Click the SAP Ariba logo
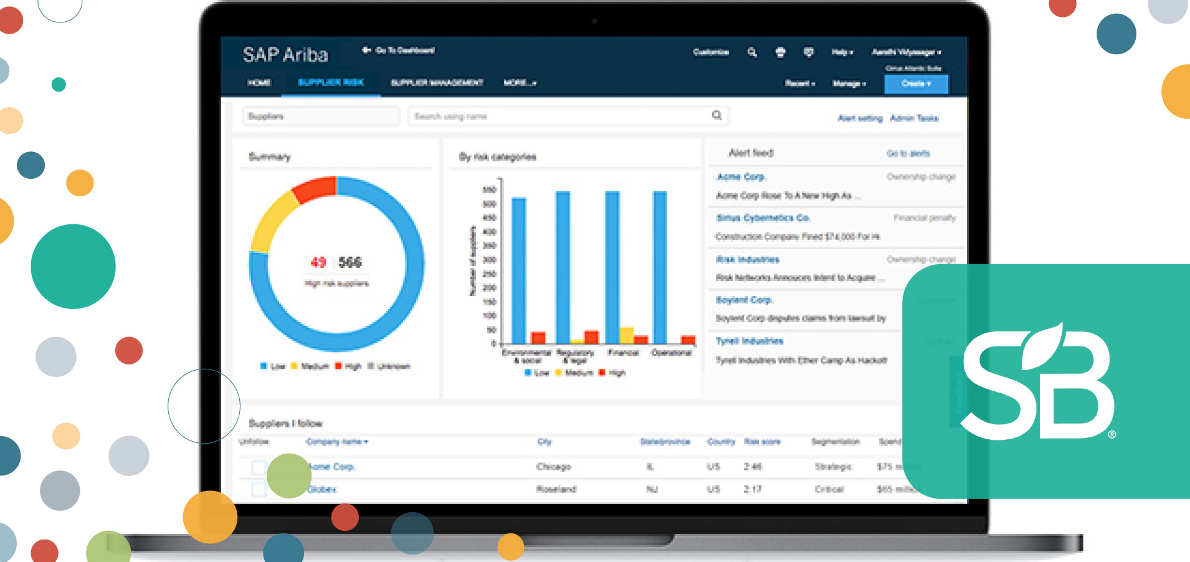 pos(287,54)
